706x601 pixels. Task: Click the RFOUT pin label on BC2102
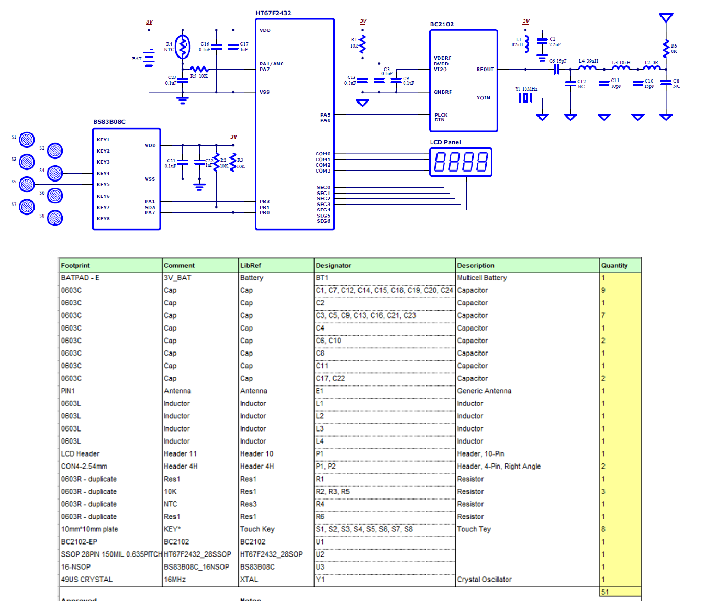pos(485,69)
